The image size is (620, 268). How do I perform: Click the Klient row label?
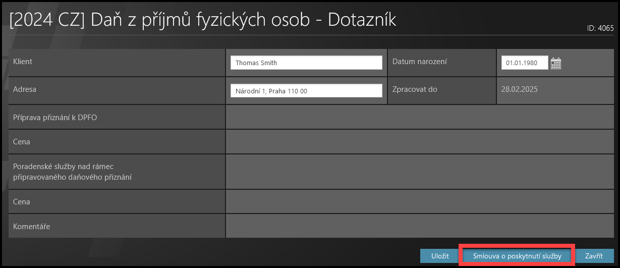(23, 62)
